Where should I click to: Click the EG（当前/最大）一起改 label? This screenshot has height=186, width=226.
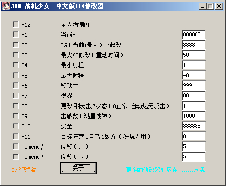[x=91, y=45]
